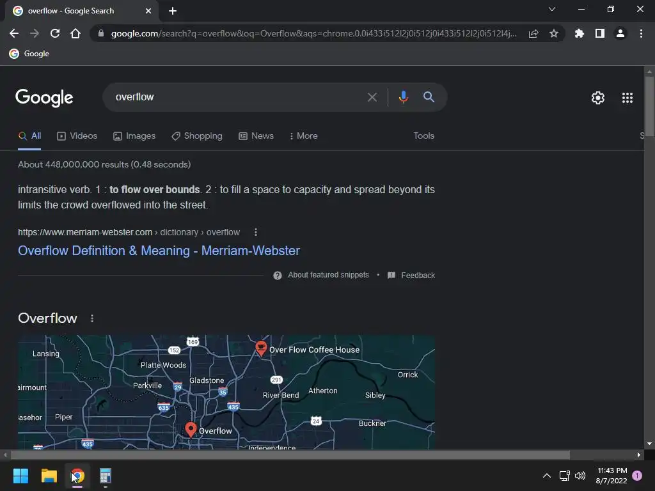Open the Calculator taskbar app
Image resolution: width=655 pixels, height=491 pixels.
pos(106,476)
